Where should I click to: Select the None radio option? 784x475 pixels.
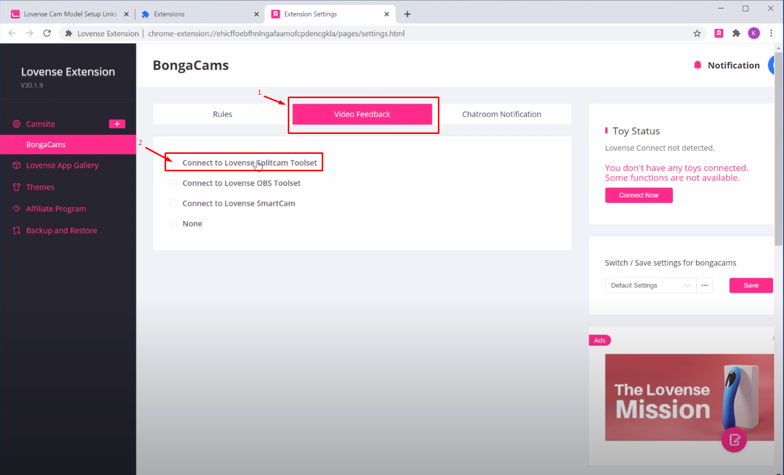click(174, 224)
